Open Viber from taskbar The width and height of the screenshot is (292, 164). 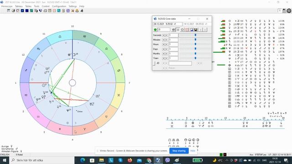(x=167, y=160)
